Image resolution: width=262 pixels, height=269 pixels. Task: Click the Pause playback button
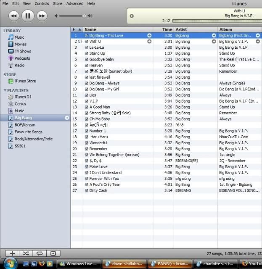tap(28, 16)
